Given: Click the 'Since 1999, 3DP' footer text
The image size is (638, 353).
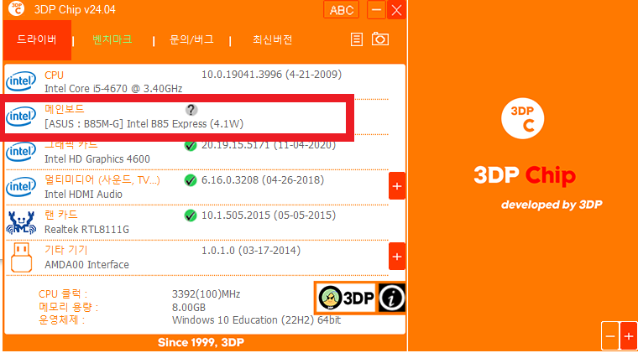Looking at the screenshot, I should (201, 342).
